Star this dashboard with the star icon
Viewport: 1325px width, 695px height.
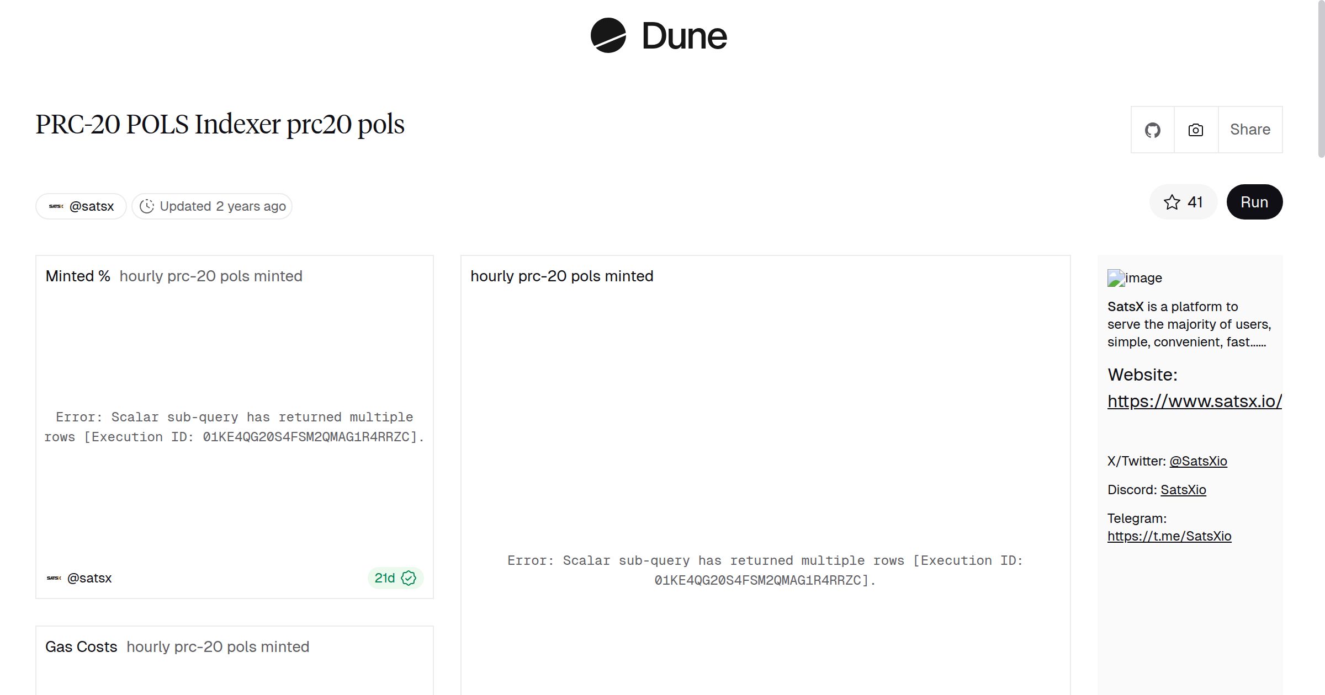click(1172, 202)
